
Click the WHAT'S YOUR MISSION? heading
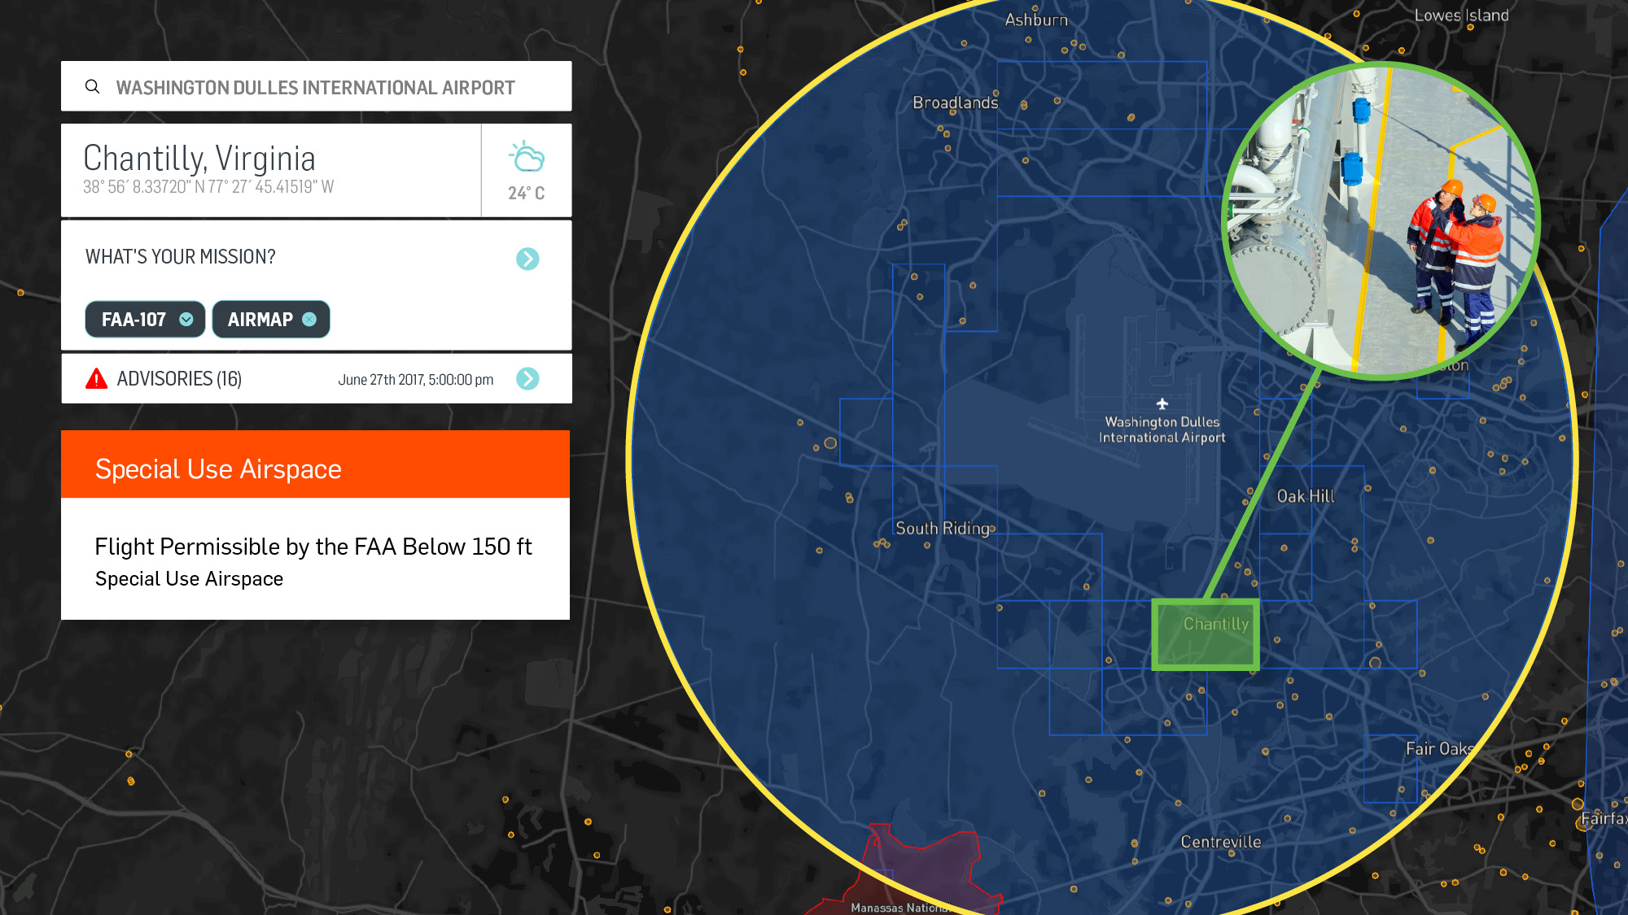point(181,257)
